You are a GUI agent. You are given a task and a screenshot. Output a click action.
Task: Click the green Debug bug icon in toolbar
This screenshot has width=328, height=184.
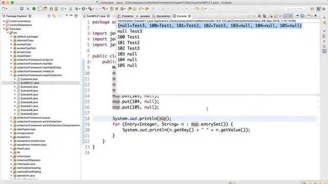pos(77,9)
